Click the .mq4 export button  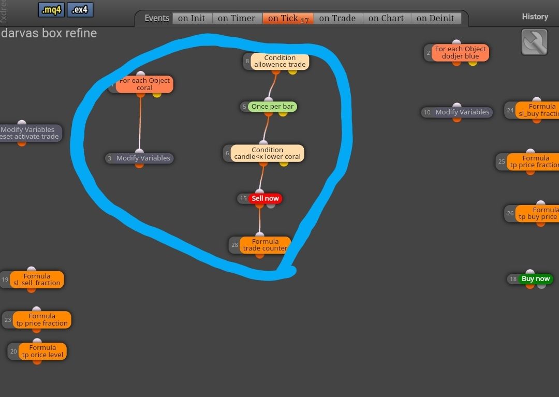[51, 10]
